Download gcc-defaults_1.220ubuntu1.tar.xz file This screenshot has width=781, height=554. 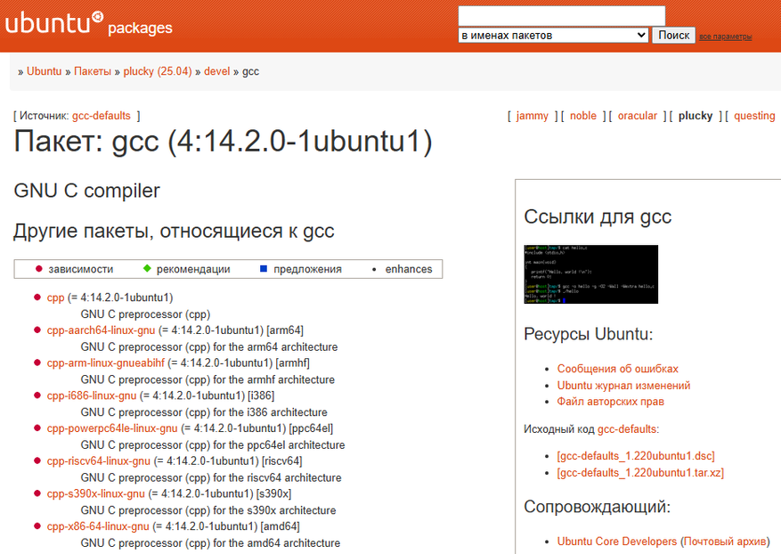pyautogui.click(x=640, y=472)
